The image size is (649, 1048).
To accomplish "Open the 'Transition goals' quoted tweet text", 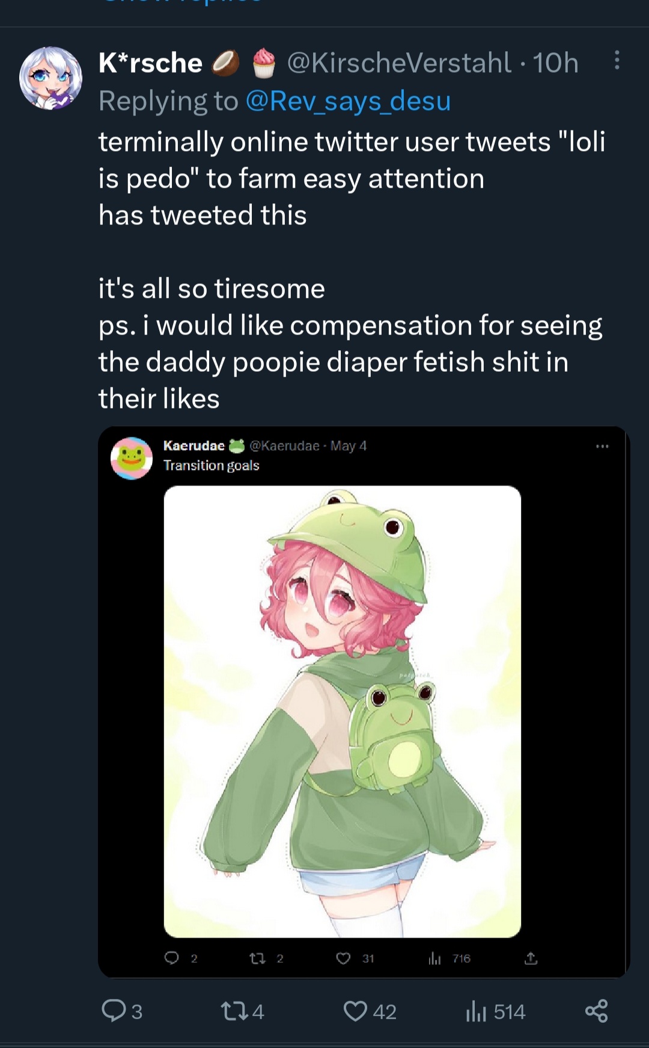I will click(x=211, y=466).
